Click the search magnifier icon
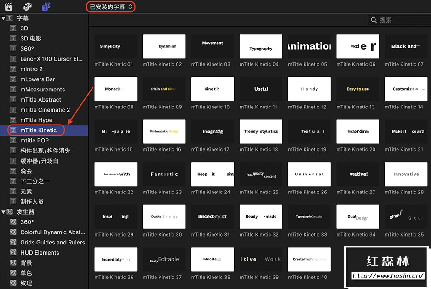This screenshot has height=289, width=431. pyautogui.click(x=374, y=20)
